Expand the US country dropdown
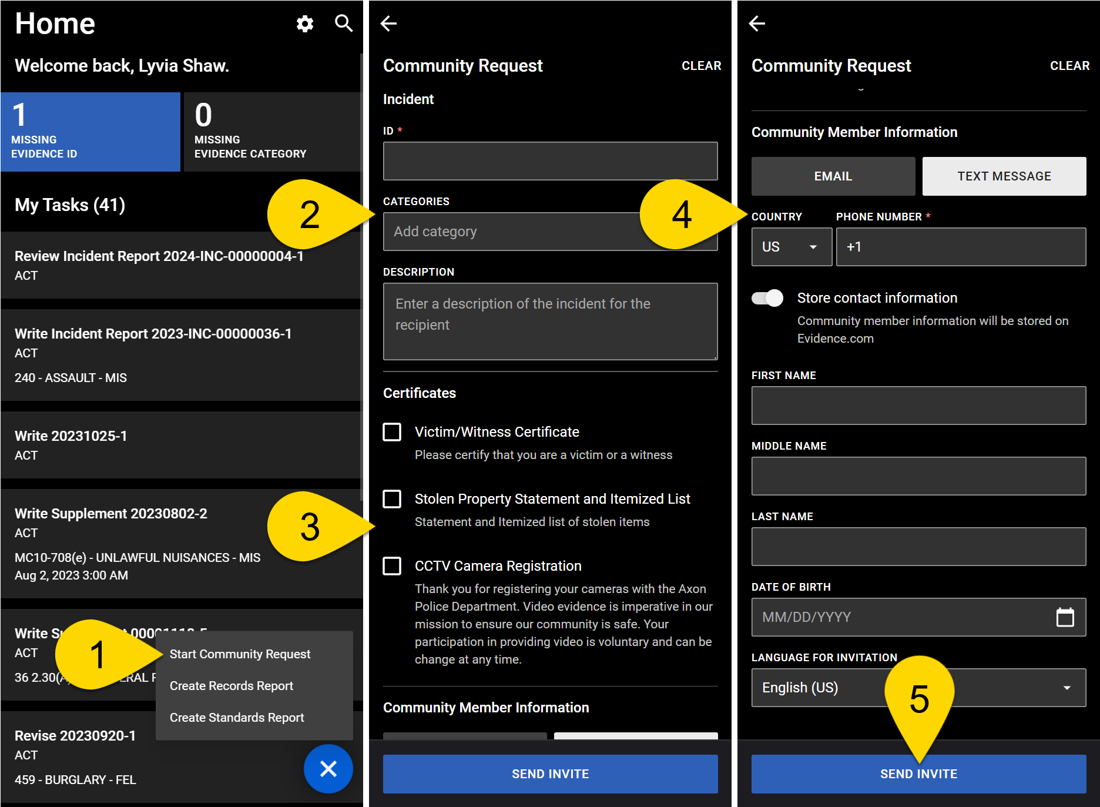Screen dimensions: 1100x807 point(791,247)
